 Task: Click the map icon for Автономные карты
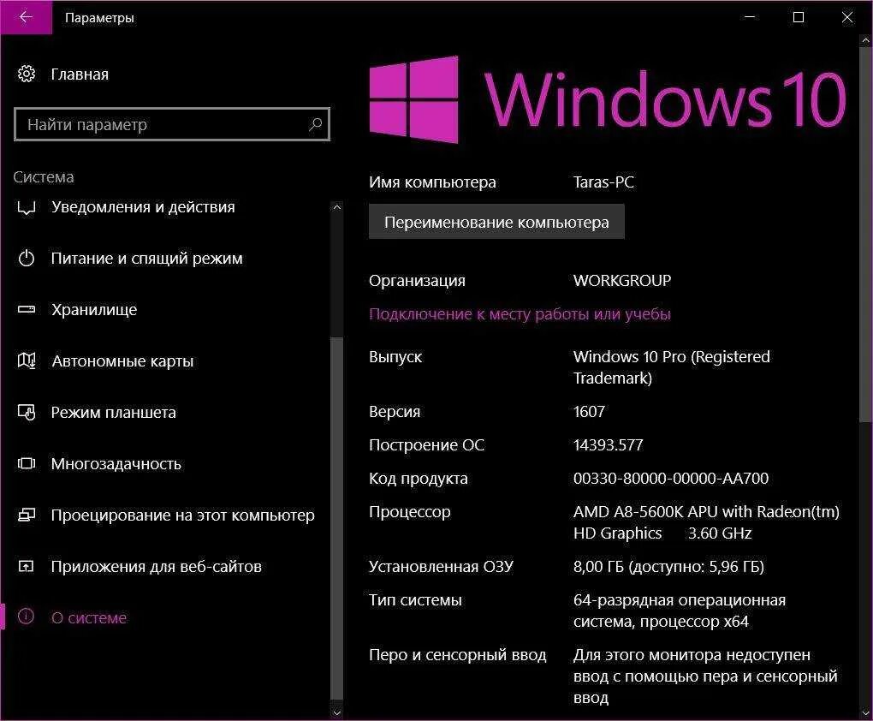tap(27, 360)
